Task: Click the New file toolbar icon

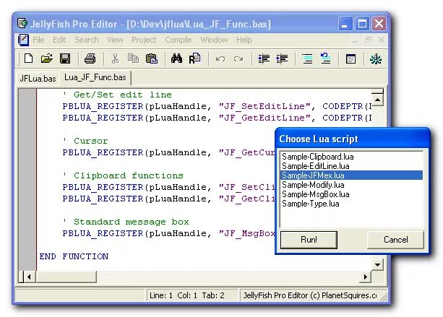Action: [28, 58]
